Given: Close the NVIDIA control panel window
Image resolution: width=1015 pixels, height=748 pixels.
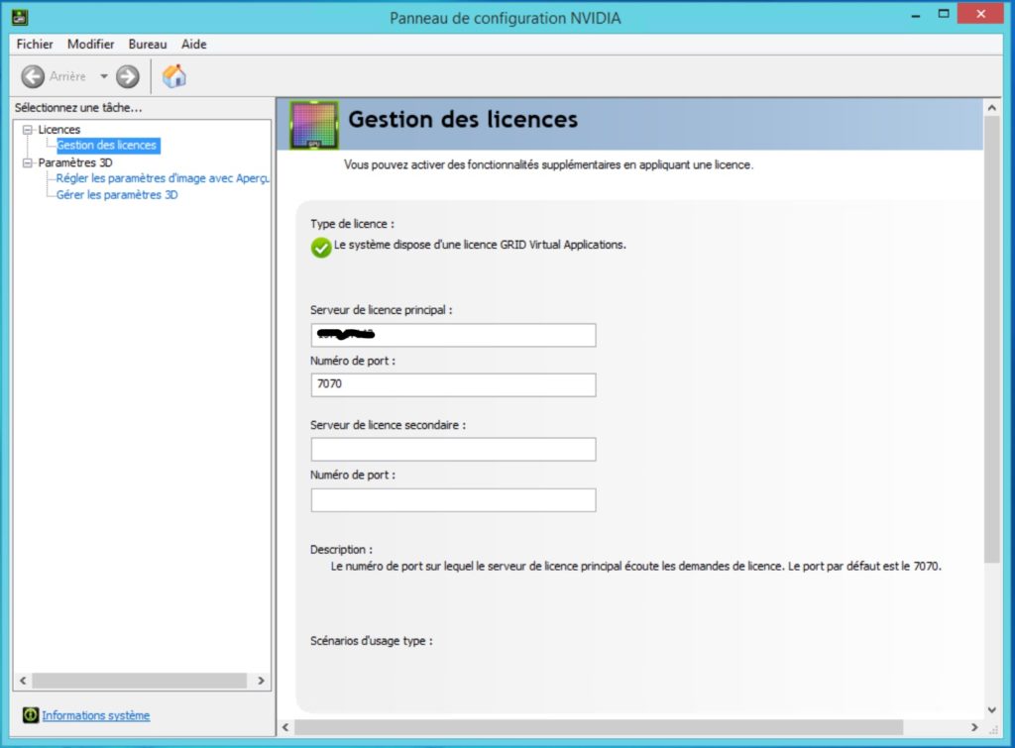Looking at the screenshot, I should (980, 14).
